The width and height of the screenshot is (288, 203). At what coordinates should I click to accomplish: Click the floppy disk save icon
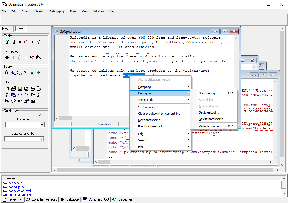coord(20,89)
